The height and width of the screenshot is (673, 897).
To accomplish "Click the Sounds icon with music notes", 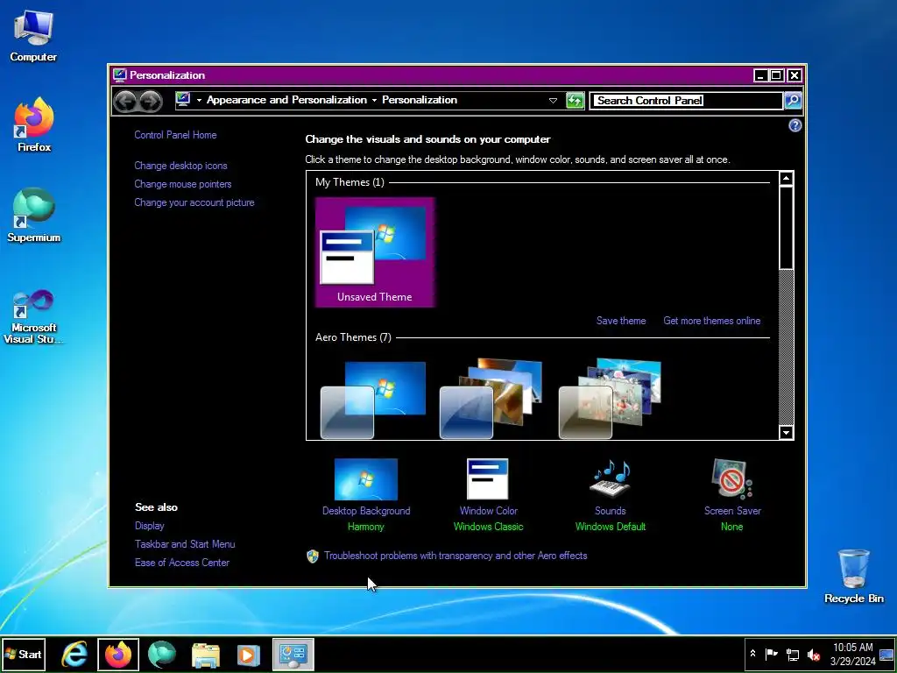I will coord(611,479).
